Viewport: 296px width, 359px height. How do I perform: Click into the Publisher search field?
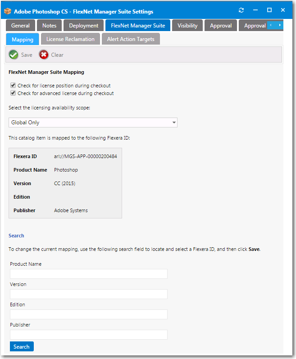[89, 335]
